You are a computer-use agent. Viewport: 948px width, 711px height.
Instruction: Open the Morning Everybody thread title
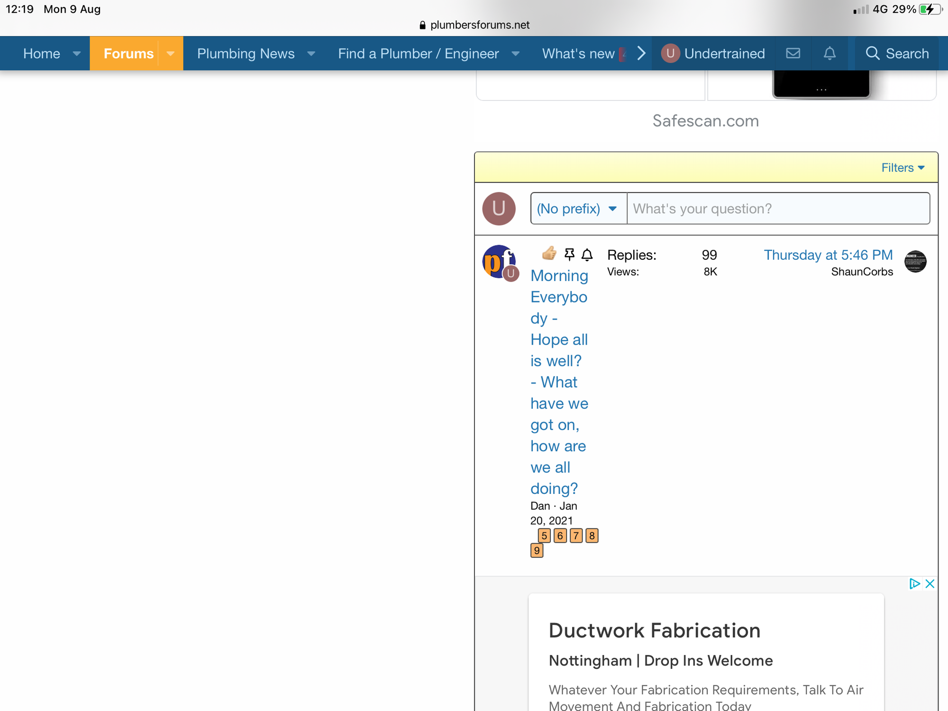tap(559, 382)
